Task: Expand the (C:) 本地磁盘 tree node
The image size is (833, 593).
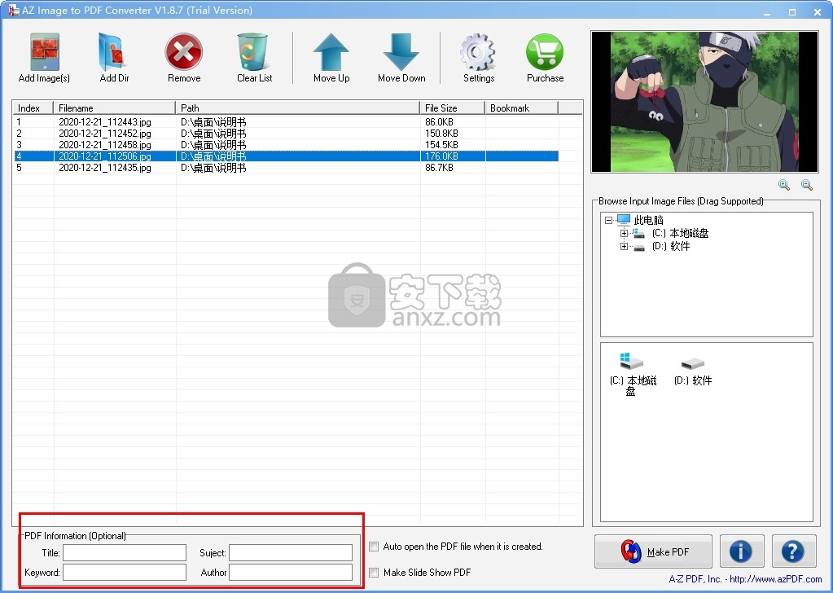Action: pyautogui.click(x=625, y=233)
